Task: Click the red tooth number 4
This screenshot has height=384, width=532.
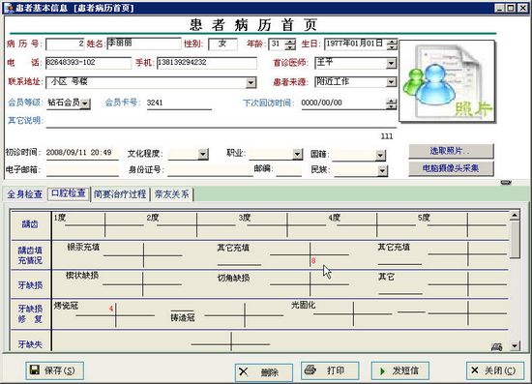Action: pyautogui.click(x=111, y=309)
